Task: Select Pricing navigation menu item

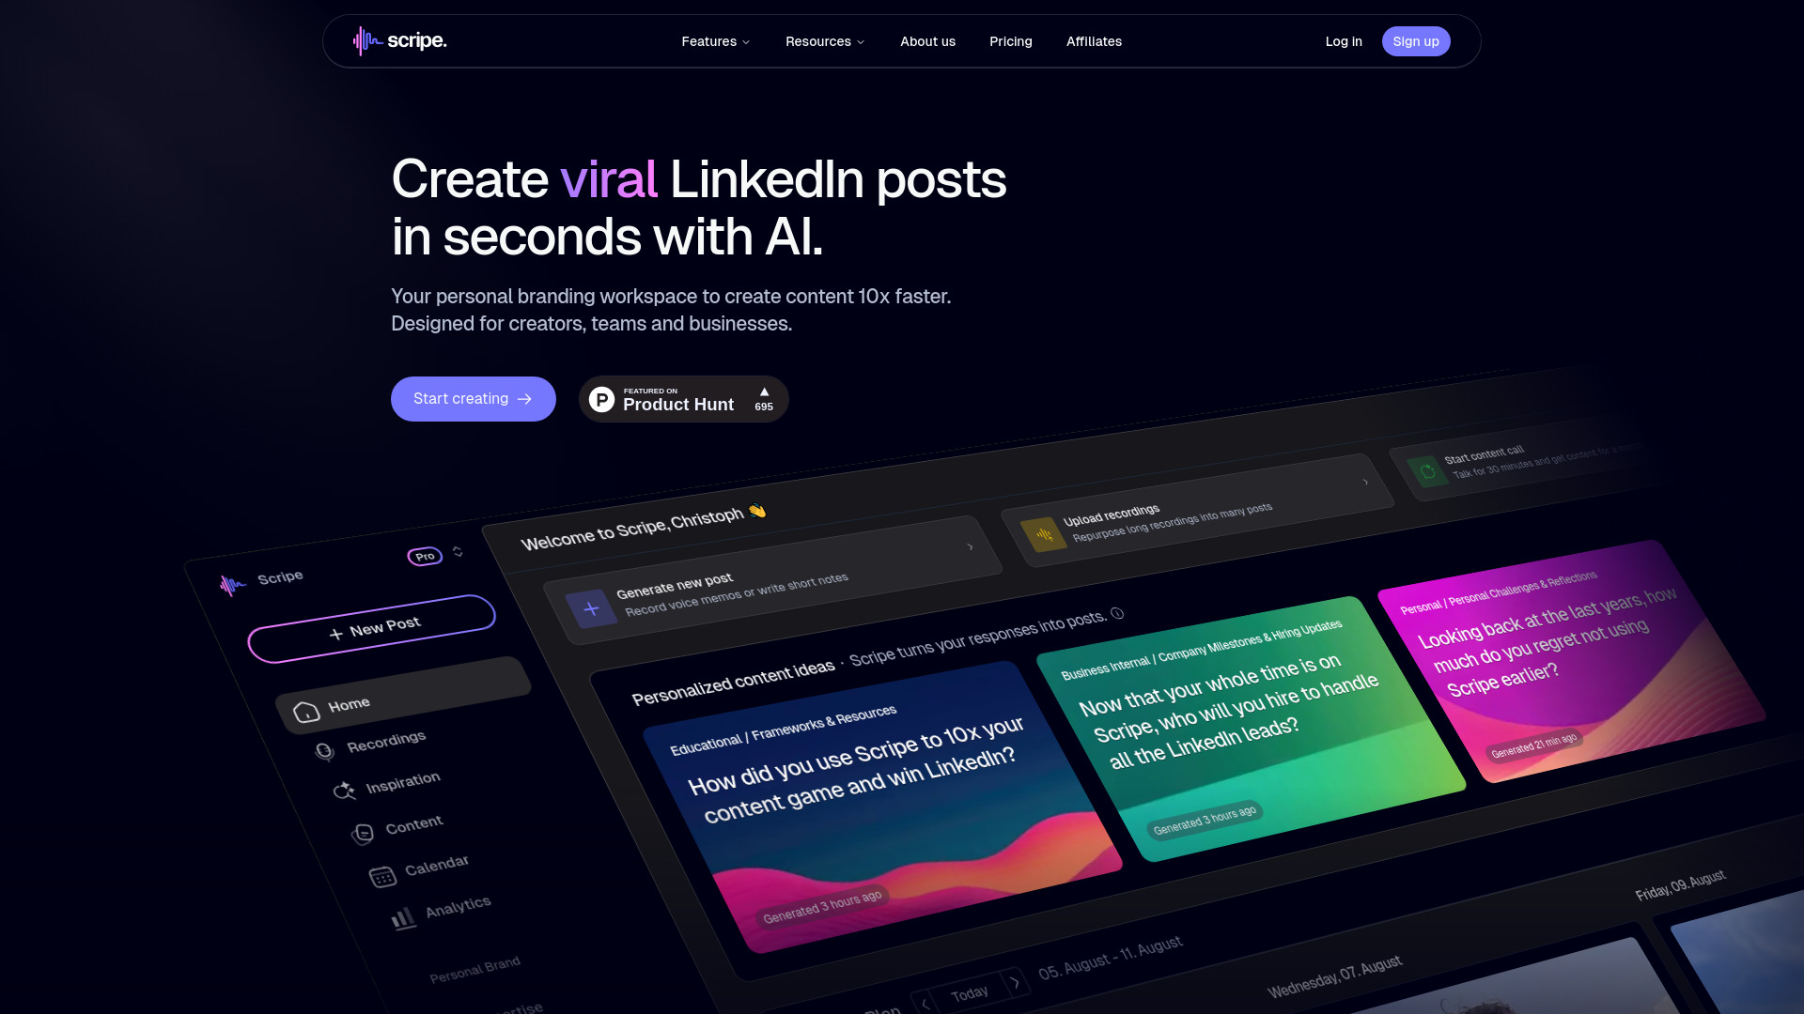Action: coord(1010,41)
